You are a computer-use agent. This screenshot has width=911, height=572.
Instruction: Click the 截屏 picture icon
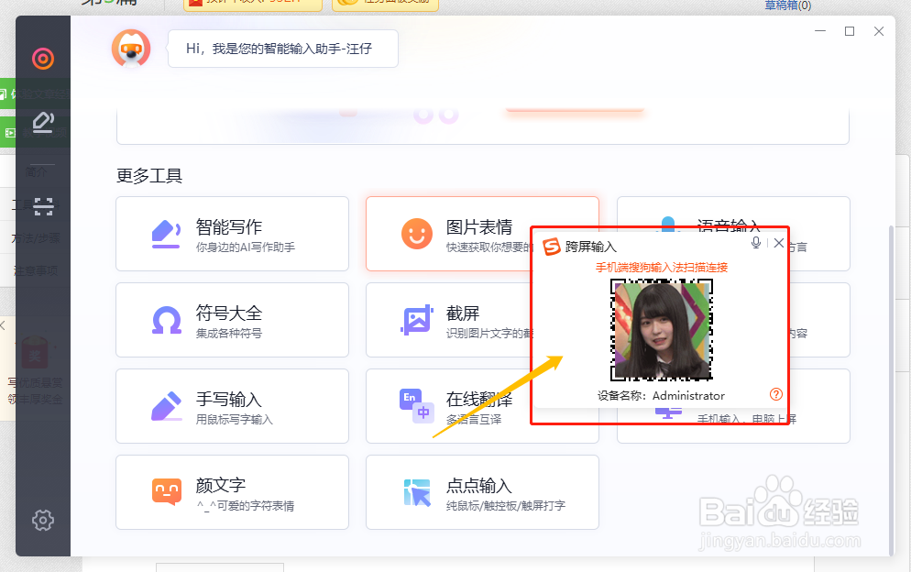tap(417, 320)
